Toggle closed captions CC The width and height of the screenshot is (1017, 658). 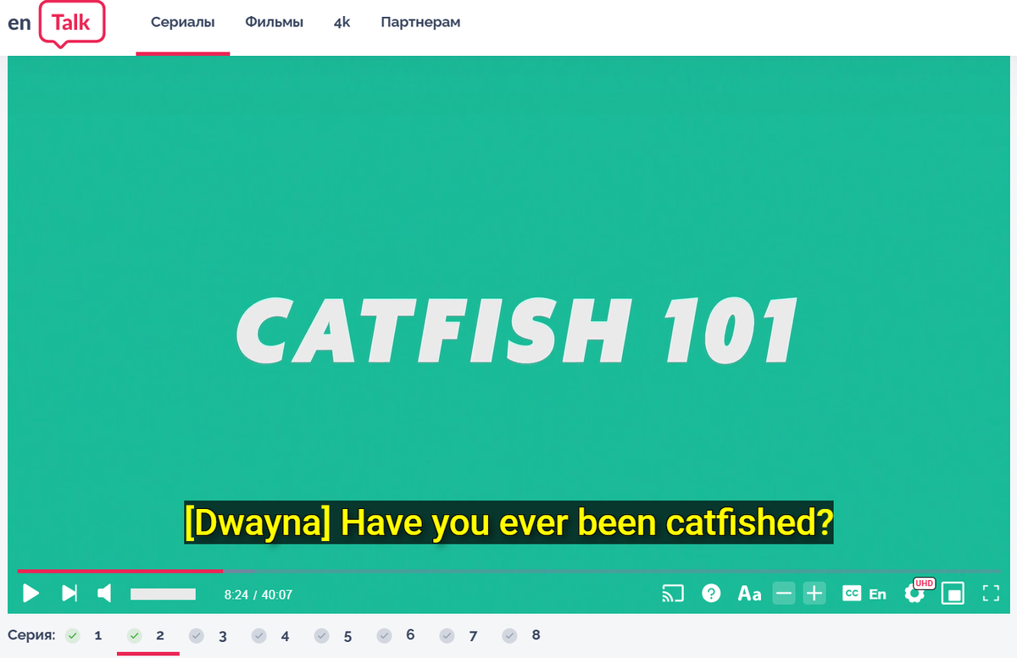click(x=852, y=594)
